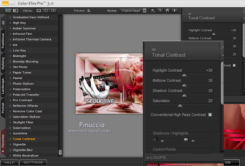Switch to image-only preview layout icon
Screen dimensions: 245x166
point(8,10)
